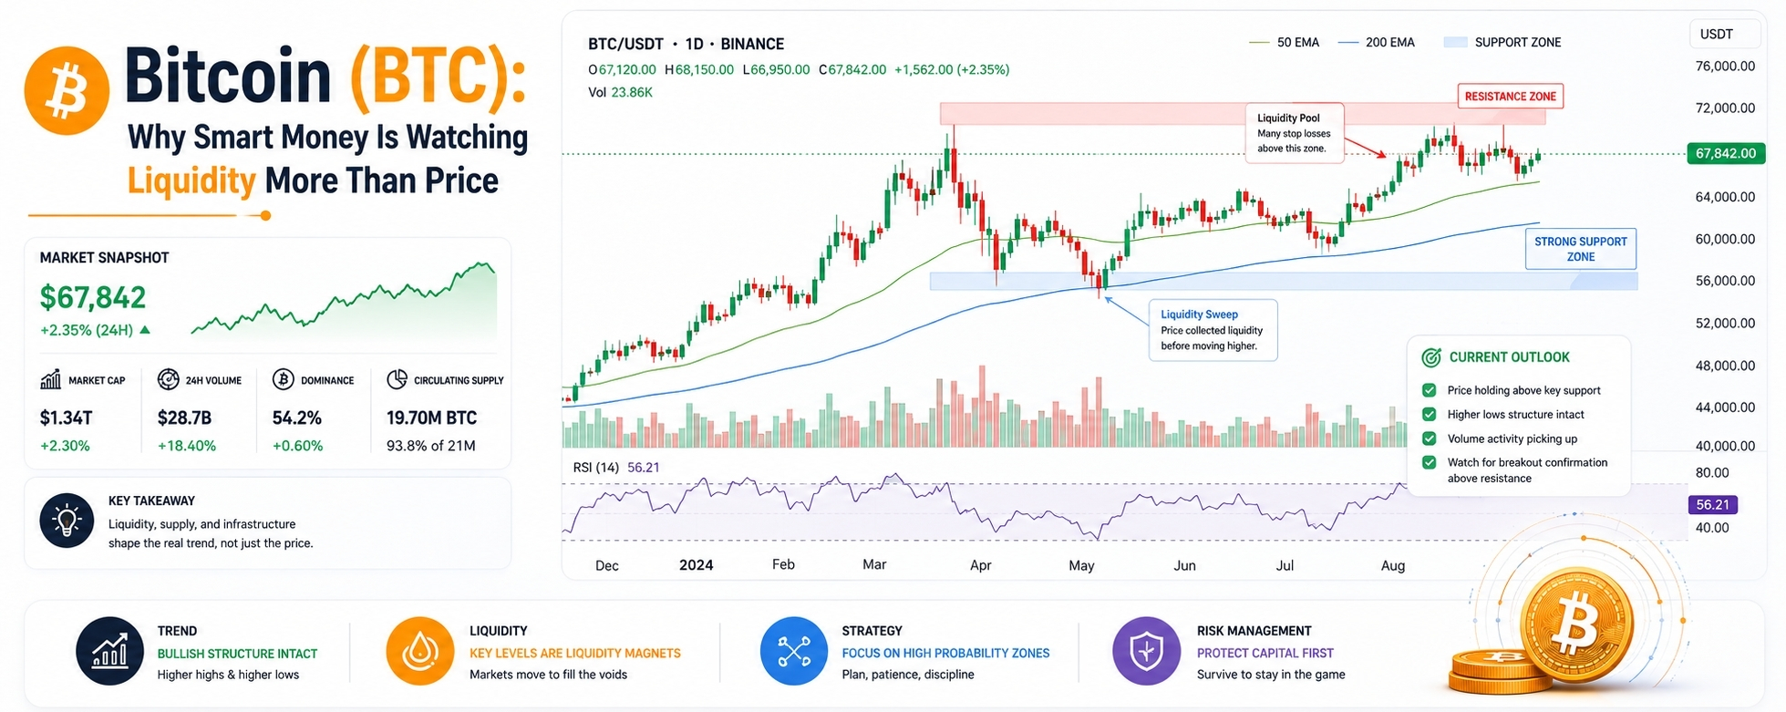The width and height of the screenshot is (1786, 712).
Task: Click the 54.2% dominance value
Action: pyautogui.click(x=297, y=418)
